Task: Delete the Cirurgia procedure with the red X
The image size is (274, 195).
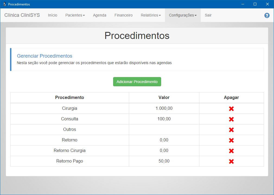Action: point(231,108)
